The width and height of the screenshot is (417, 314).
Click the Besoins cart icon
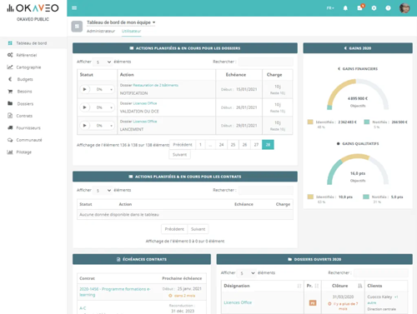pyautogui.click(x=10, y=92)
